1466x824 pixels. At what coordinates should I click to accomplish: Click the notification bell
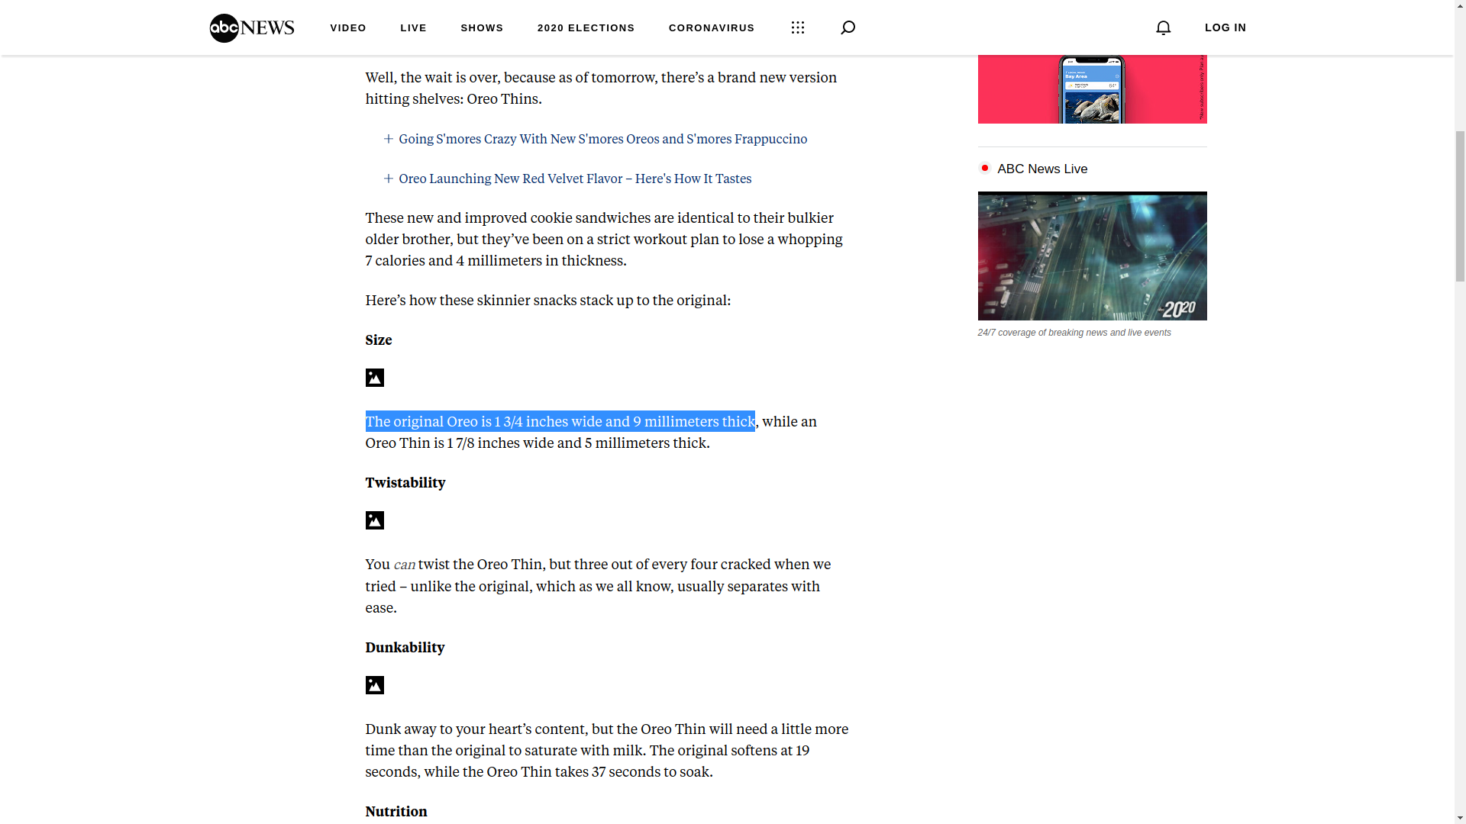[x=1163, y=27]
